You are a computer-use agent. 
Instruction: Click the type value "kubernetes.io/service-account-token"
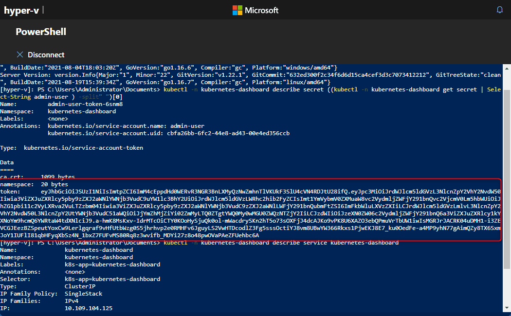[x=83, y=148]
